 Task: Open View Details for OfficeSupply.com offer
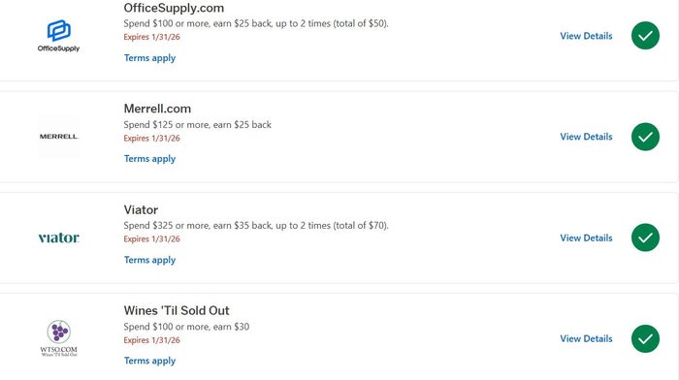[x=586, y=36]
